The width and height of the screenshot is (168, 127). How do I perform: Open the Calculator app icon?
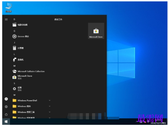pos(14,48)
